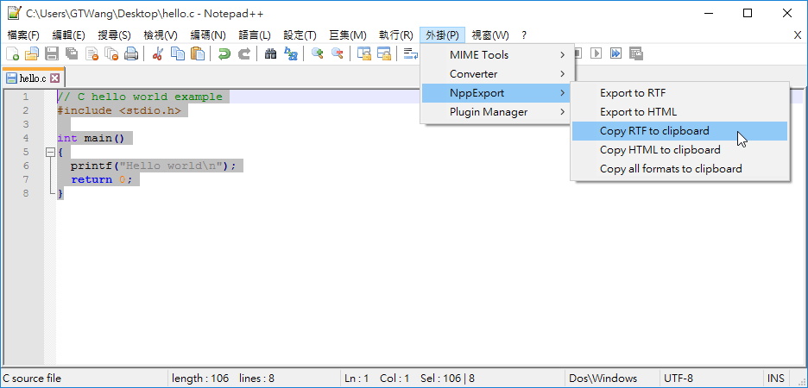Save all files from the toolbar
This screenshot has width=808, height=388.
(x=72, y=53)
